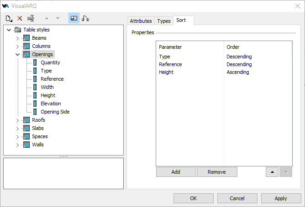Click the Openings table style icon

point(26,54)
